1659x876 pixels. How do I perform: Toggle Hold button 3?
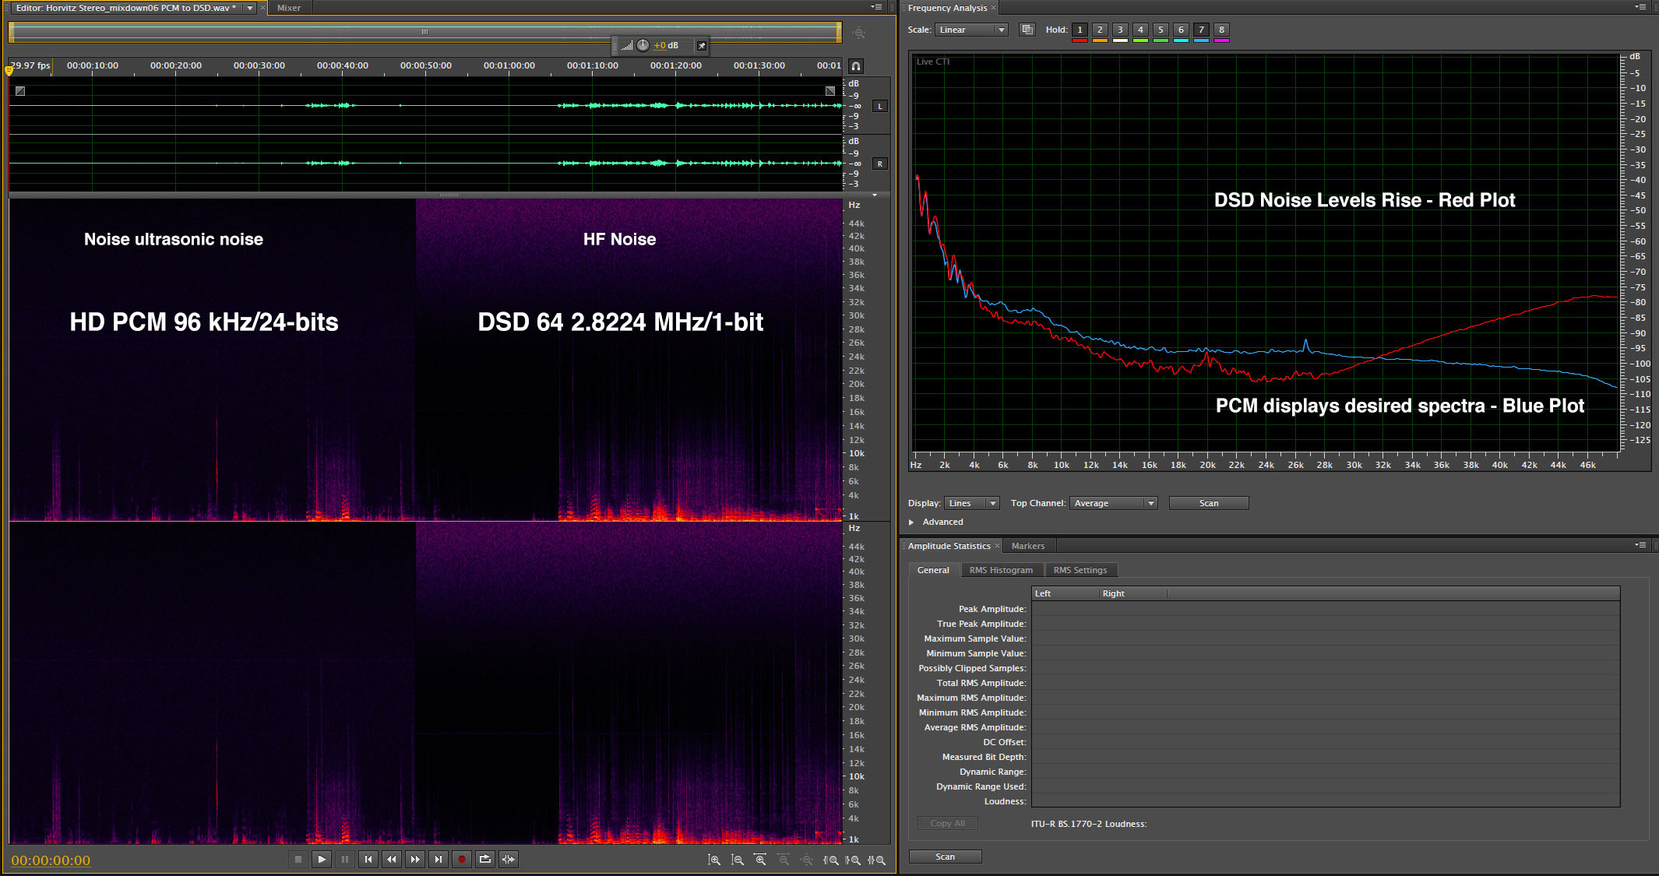[1120, 30]
